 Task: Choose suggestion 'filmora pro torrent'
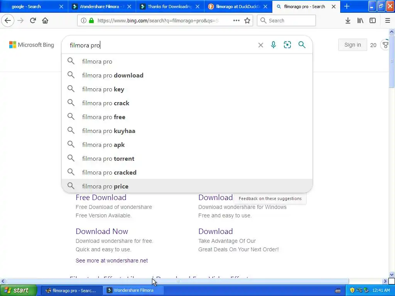click(x=187, y=158)
